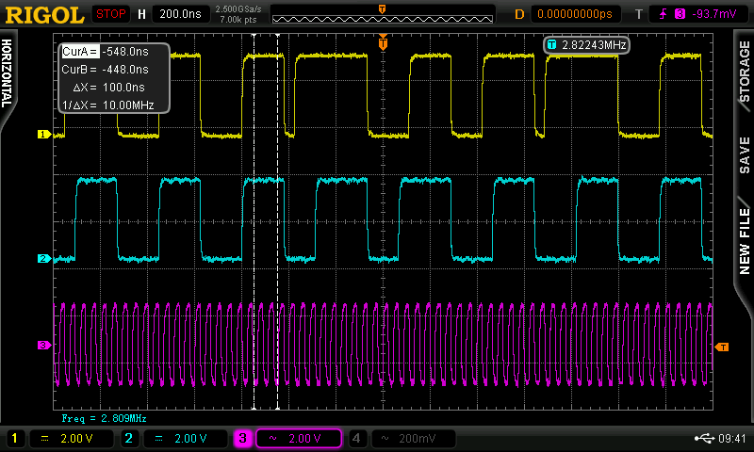Click the channel 3 magenta ground marker
The height and width of the screenshot is (452, 754).
tap(44, 345)
